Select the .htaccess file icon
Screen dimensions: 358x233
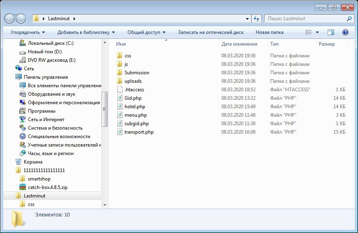point(119,90)
